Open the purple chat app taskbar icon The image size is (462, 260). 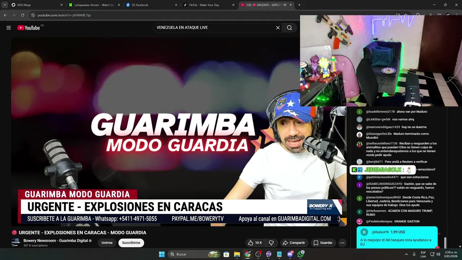tap(269, 254)
